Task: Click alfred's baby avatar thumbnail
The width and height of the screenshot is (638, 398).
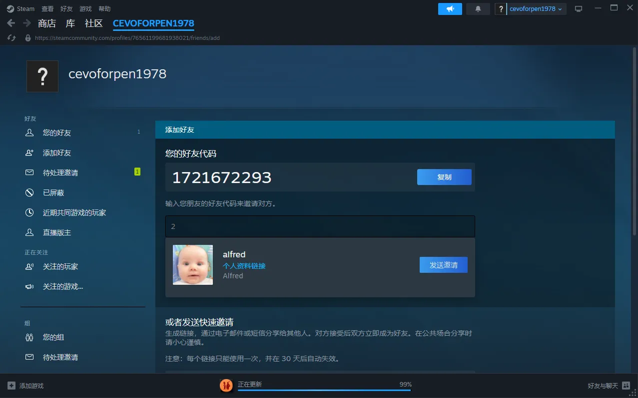Action: pos(193,265)
